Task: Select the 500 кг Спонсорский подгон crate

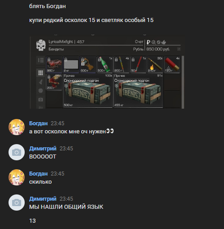Action: (x=88, y=91)
